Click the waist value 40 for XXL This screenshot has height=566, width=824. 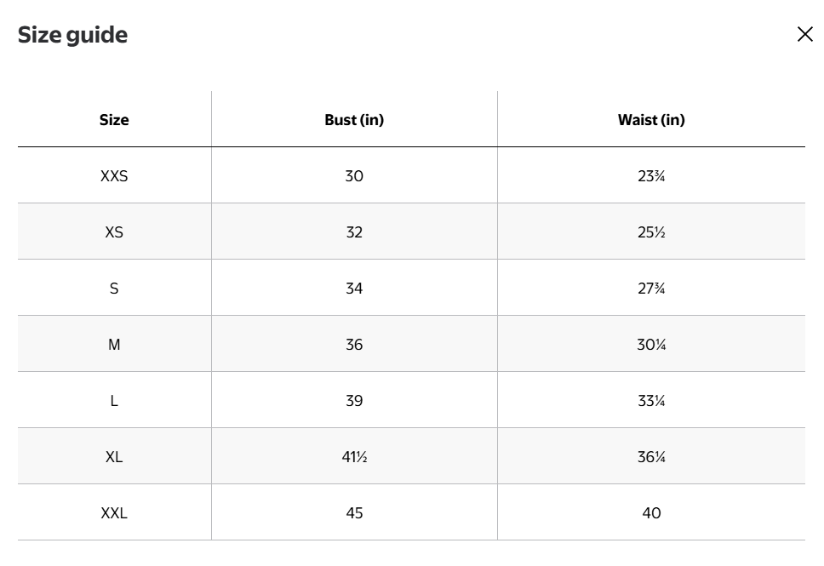coord(651,513)
